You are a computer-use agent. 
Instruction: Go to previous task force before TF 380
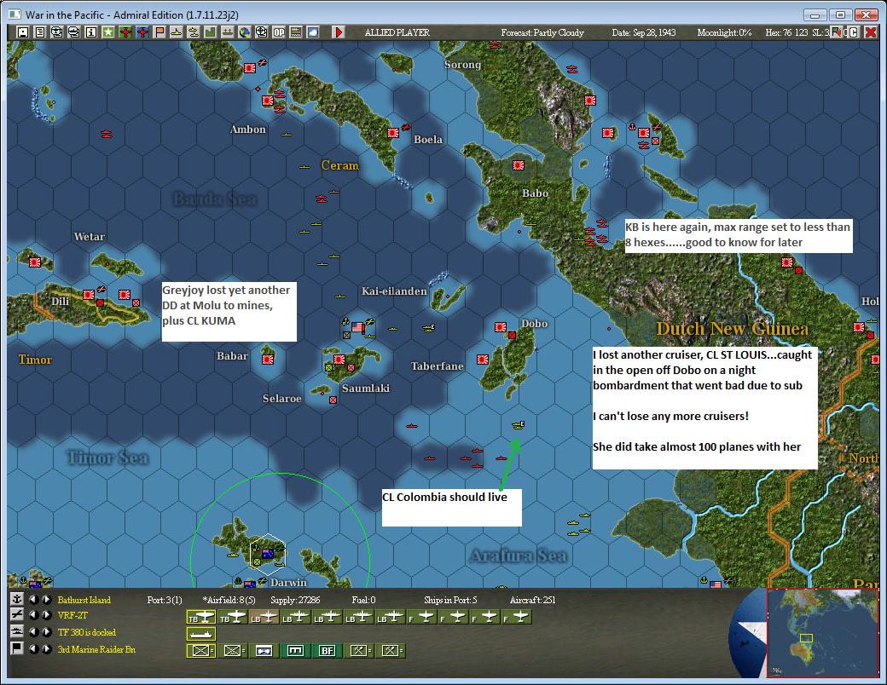[34, 631]
